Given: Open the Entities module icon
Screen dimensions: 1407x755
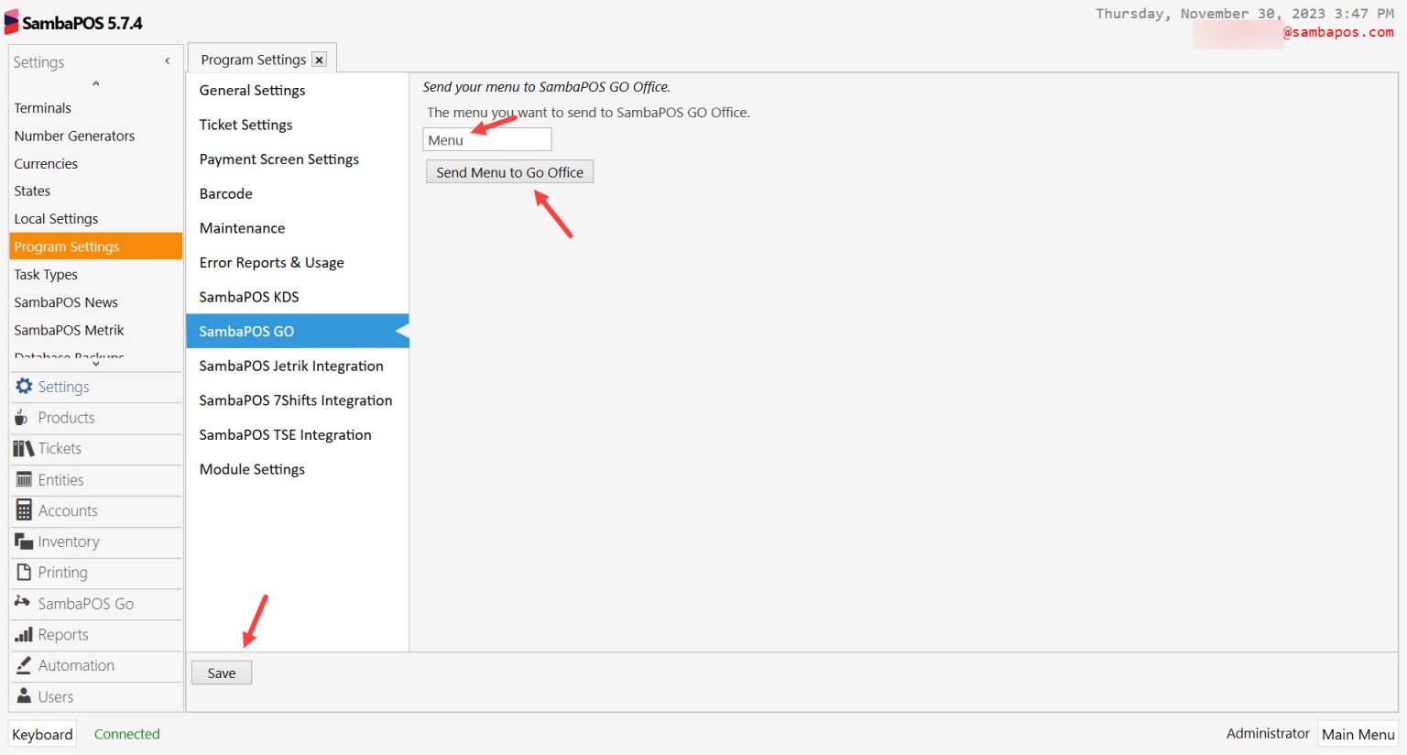Looking at the screenshot, I should point(24,479).
